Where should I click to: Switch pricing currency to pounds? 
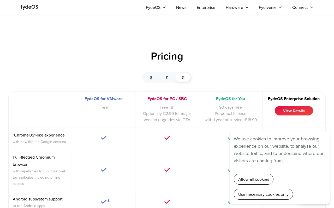167,77
